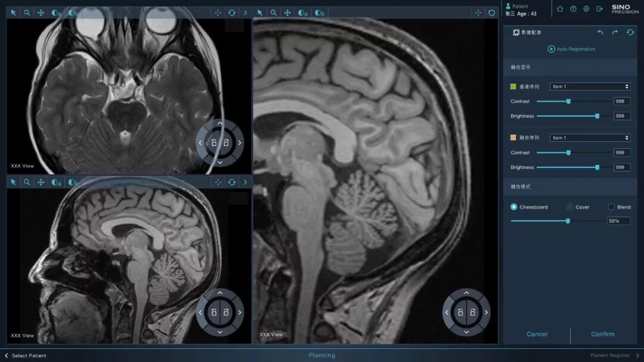This screenshot has height=362, width=644.
Task: Open help question mark icon
Action: click(x=573, y=8)
